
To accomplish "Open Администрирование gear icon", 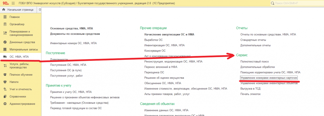I will point(5,104).
